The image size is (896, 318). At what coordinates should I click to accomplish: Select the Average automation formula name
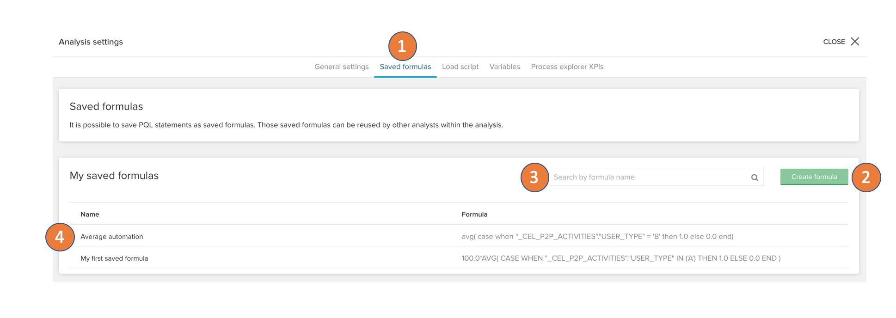tap(112, 237)
